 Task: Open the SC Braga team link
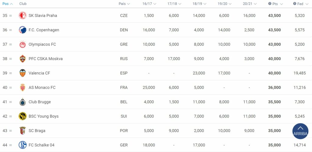tap(37, 130)
